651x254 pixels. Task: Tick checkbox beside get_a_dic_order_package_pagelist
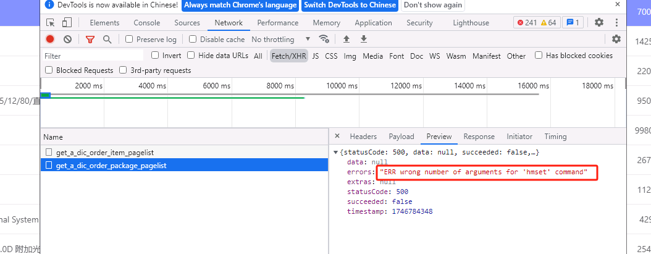click(49, 165)
